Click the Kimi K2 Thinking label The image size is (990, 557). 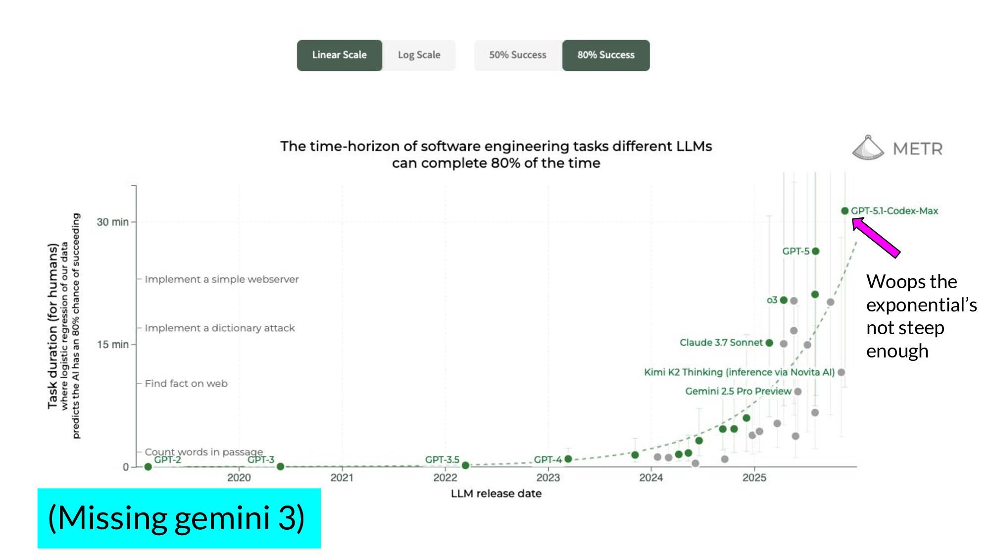(x=740, y=372)
